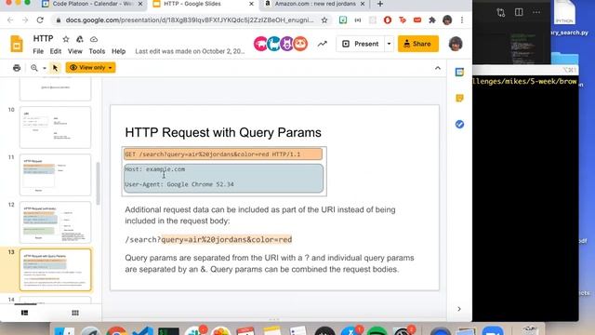Open Terminal from the Dock
Screen dimensions: 595x335
click(x=168, y=331)
